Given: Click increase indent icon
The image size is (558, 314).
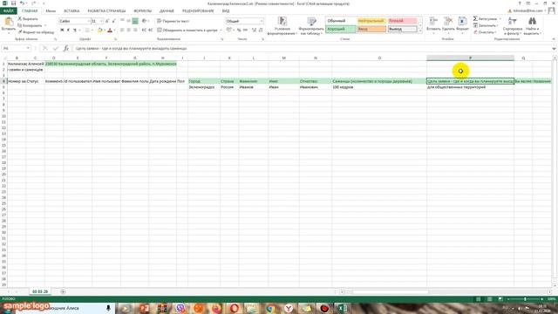Looking at the screenshot, I should pos(151,31).
